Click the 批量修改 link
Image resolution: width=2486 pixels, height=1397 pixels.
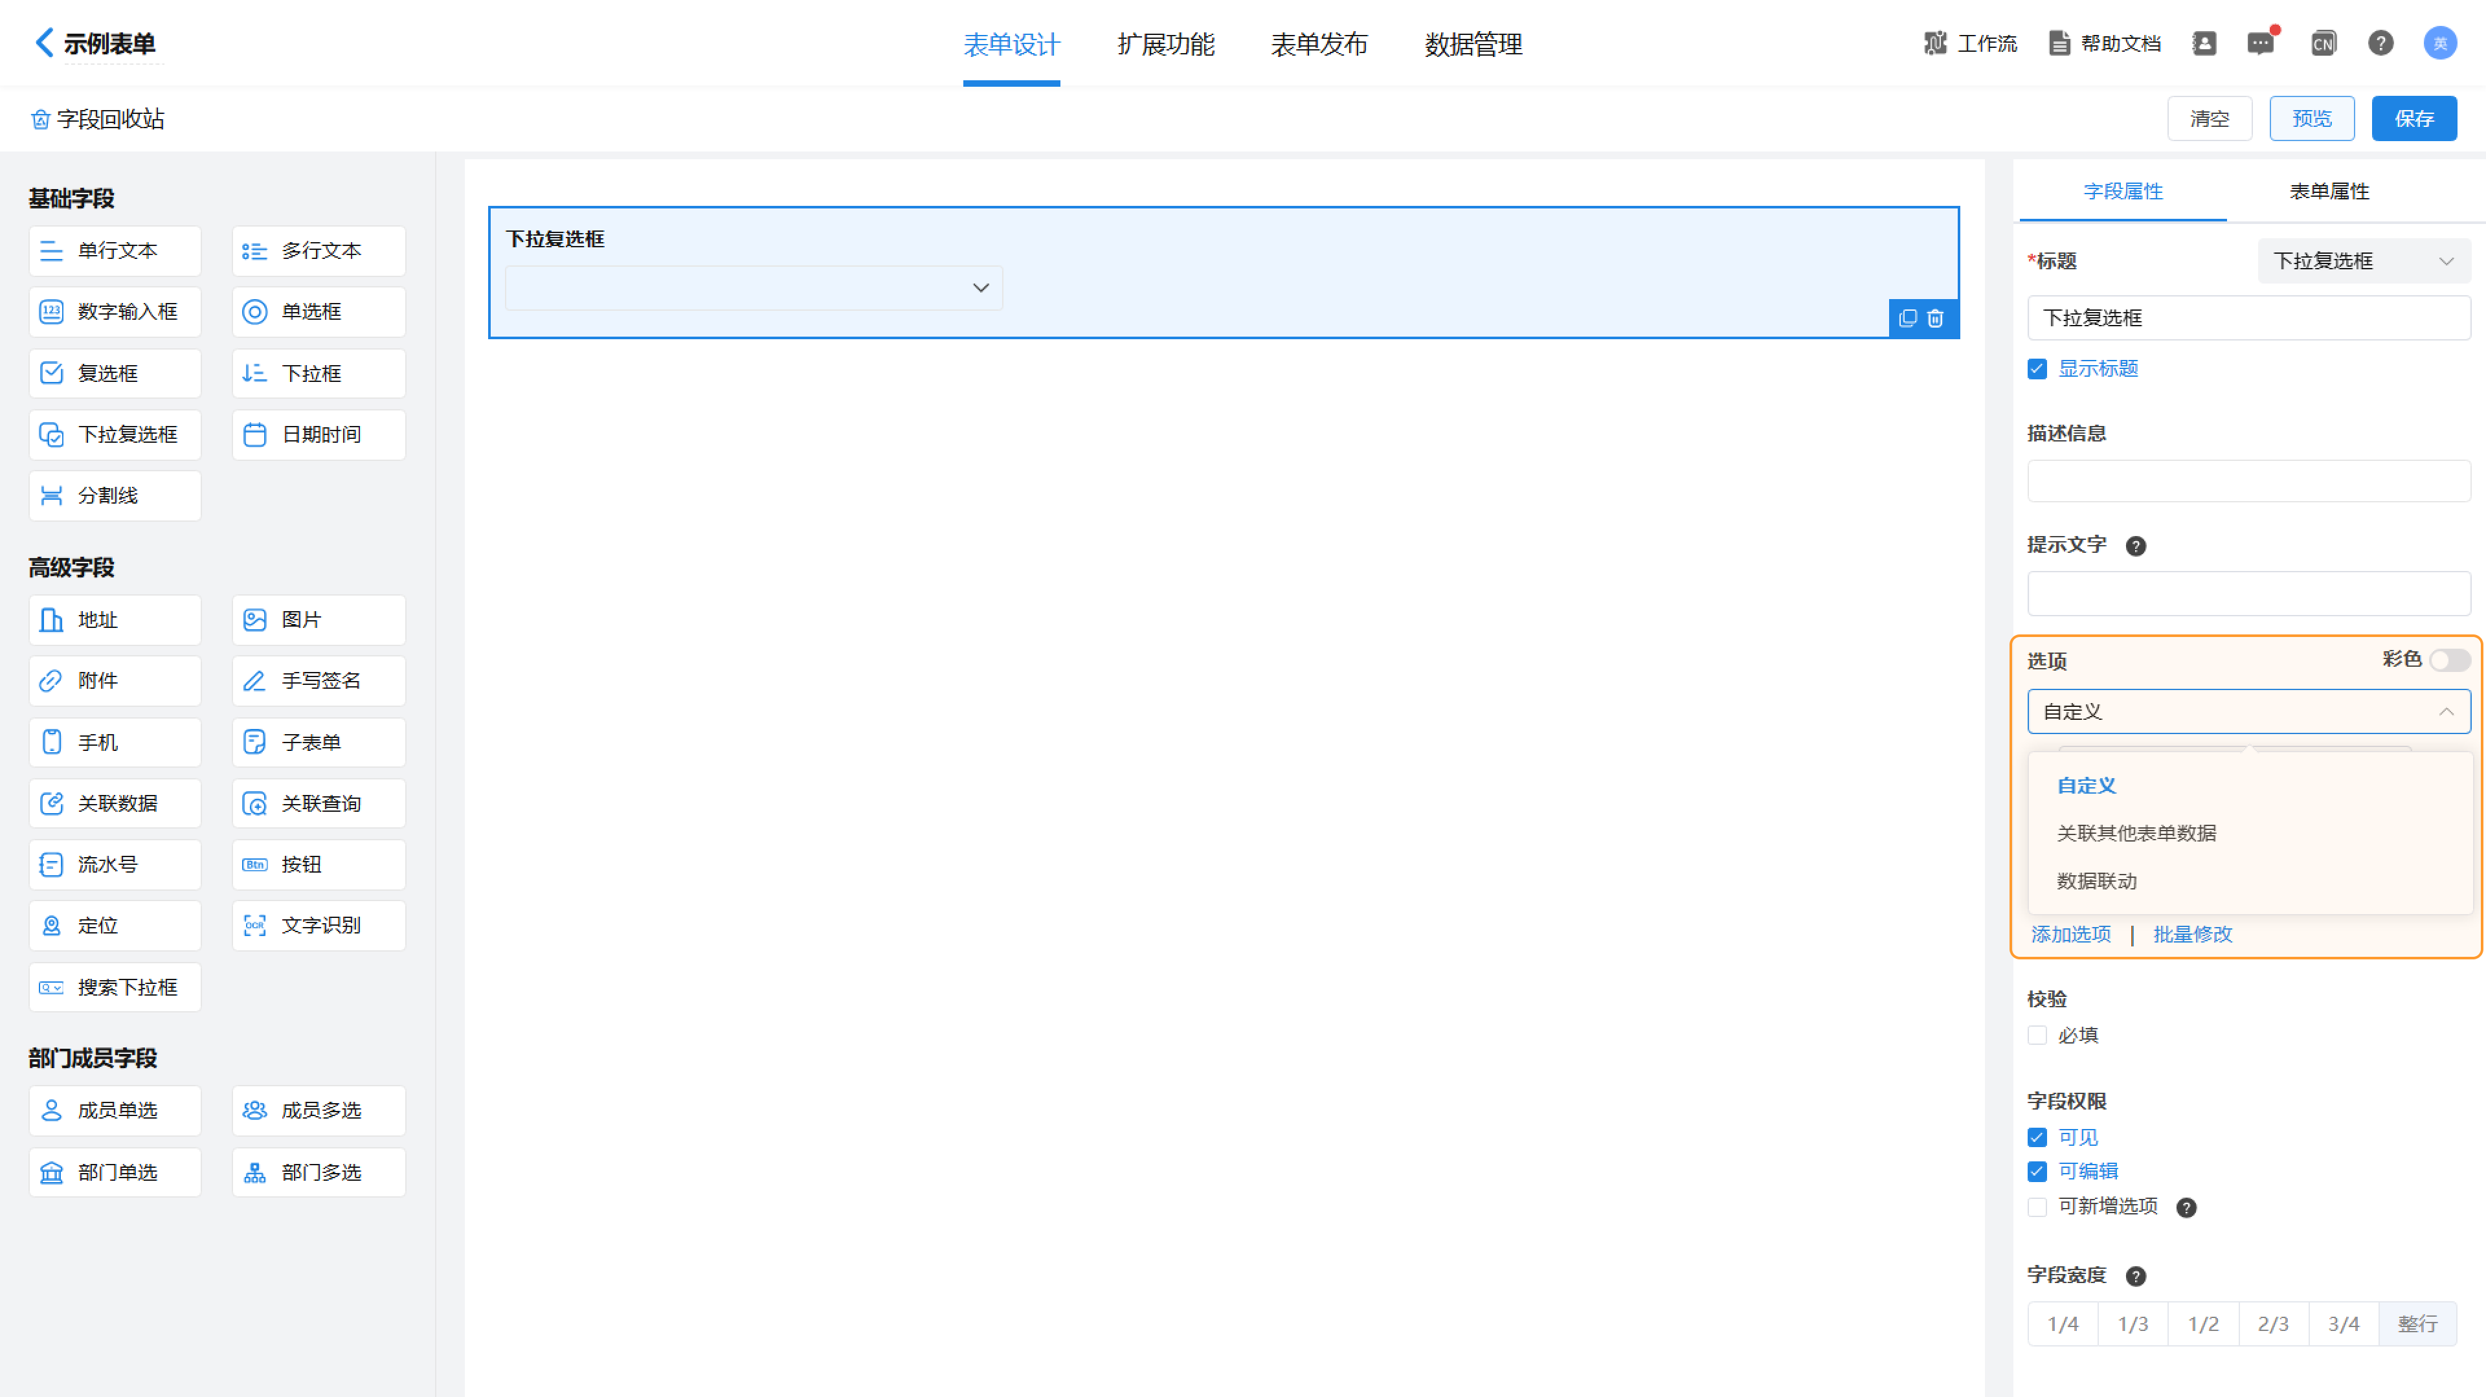tap(2191, 934)
